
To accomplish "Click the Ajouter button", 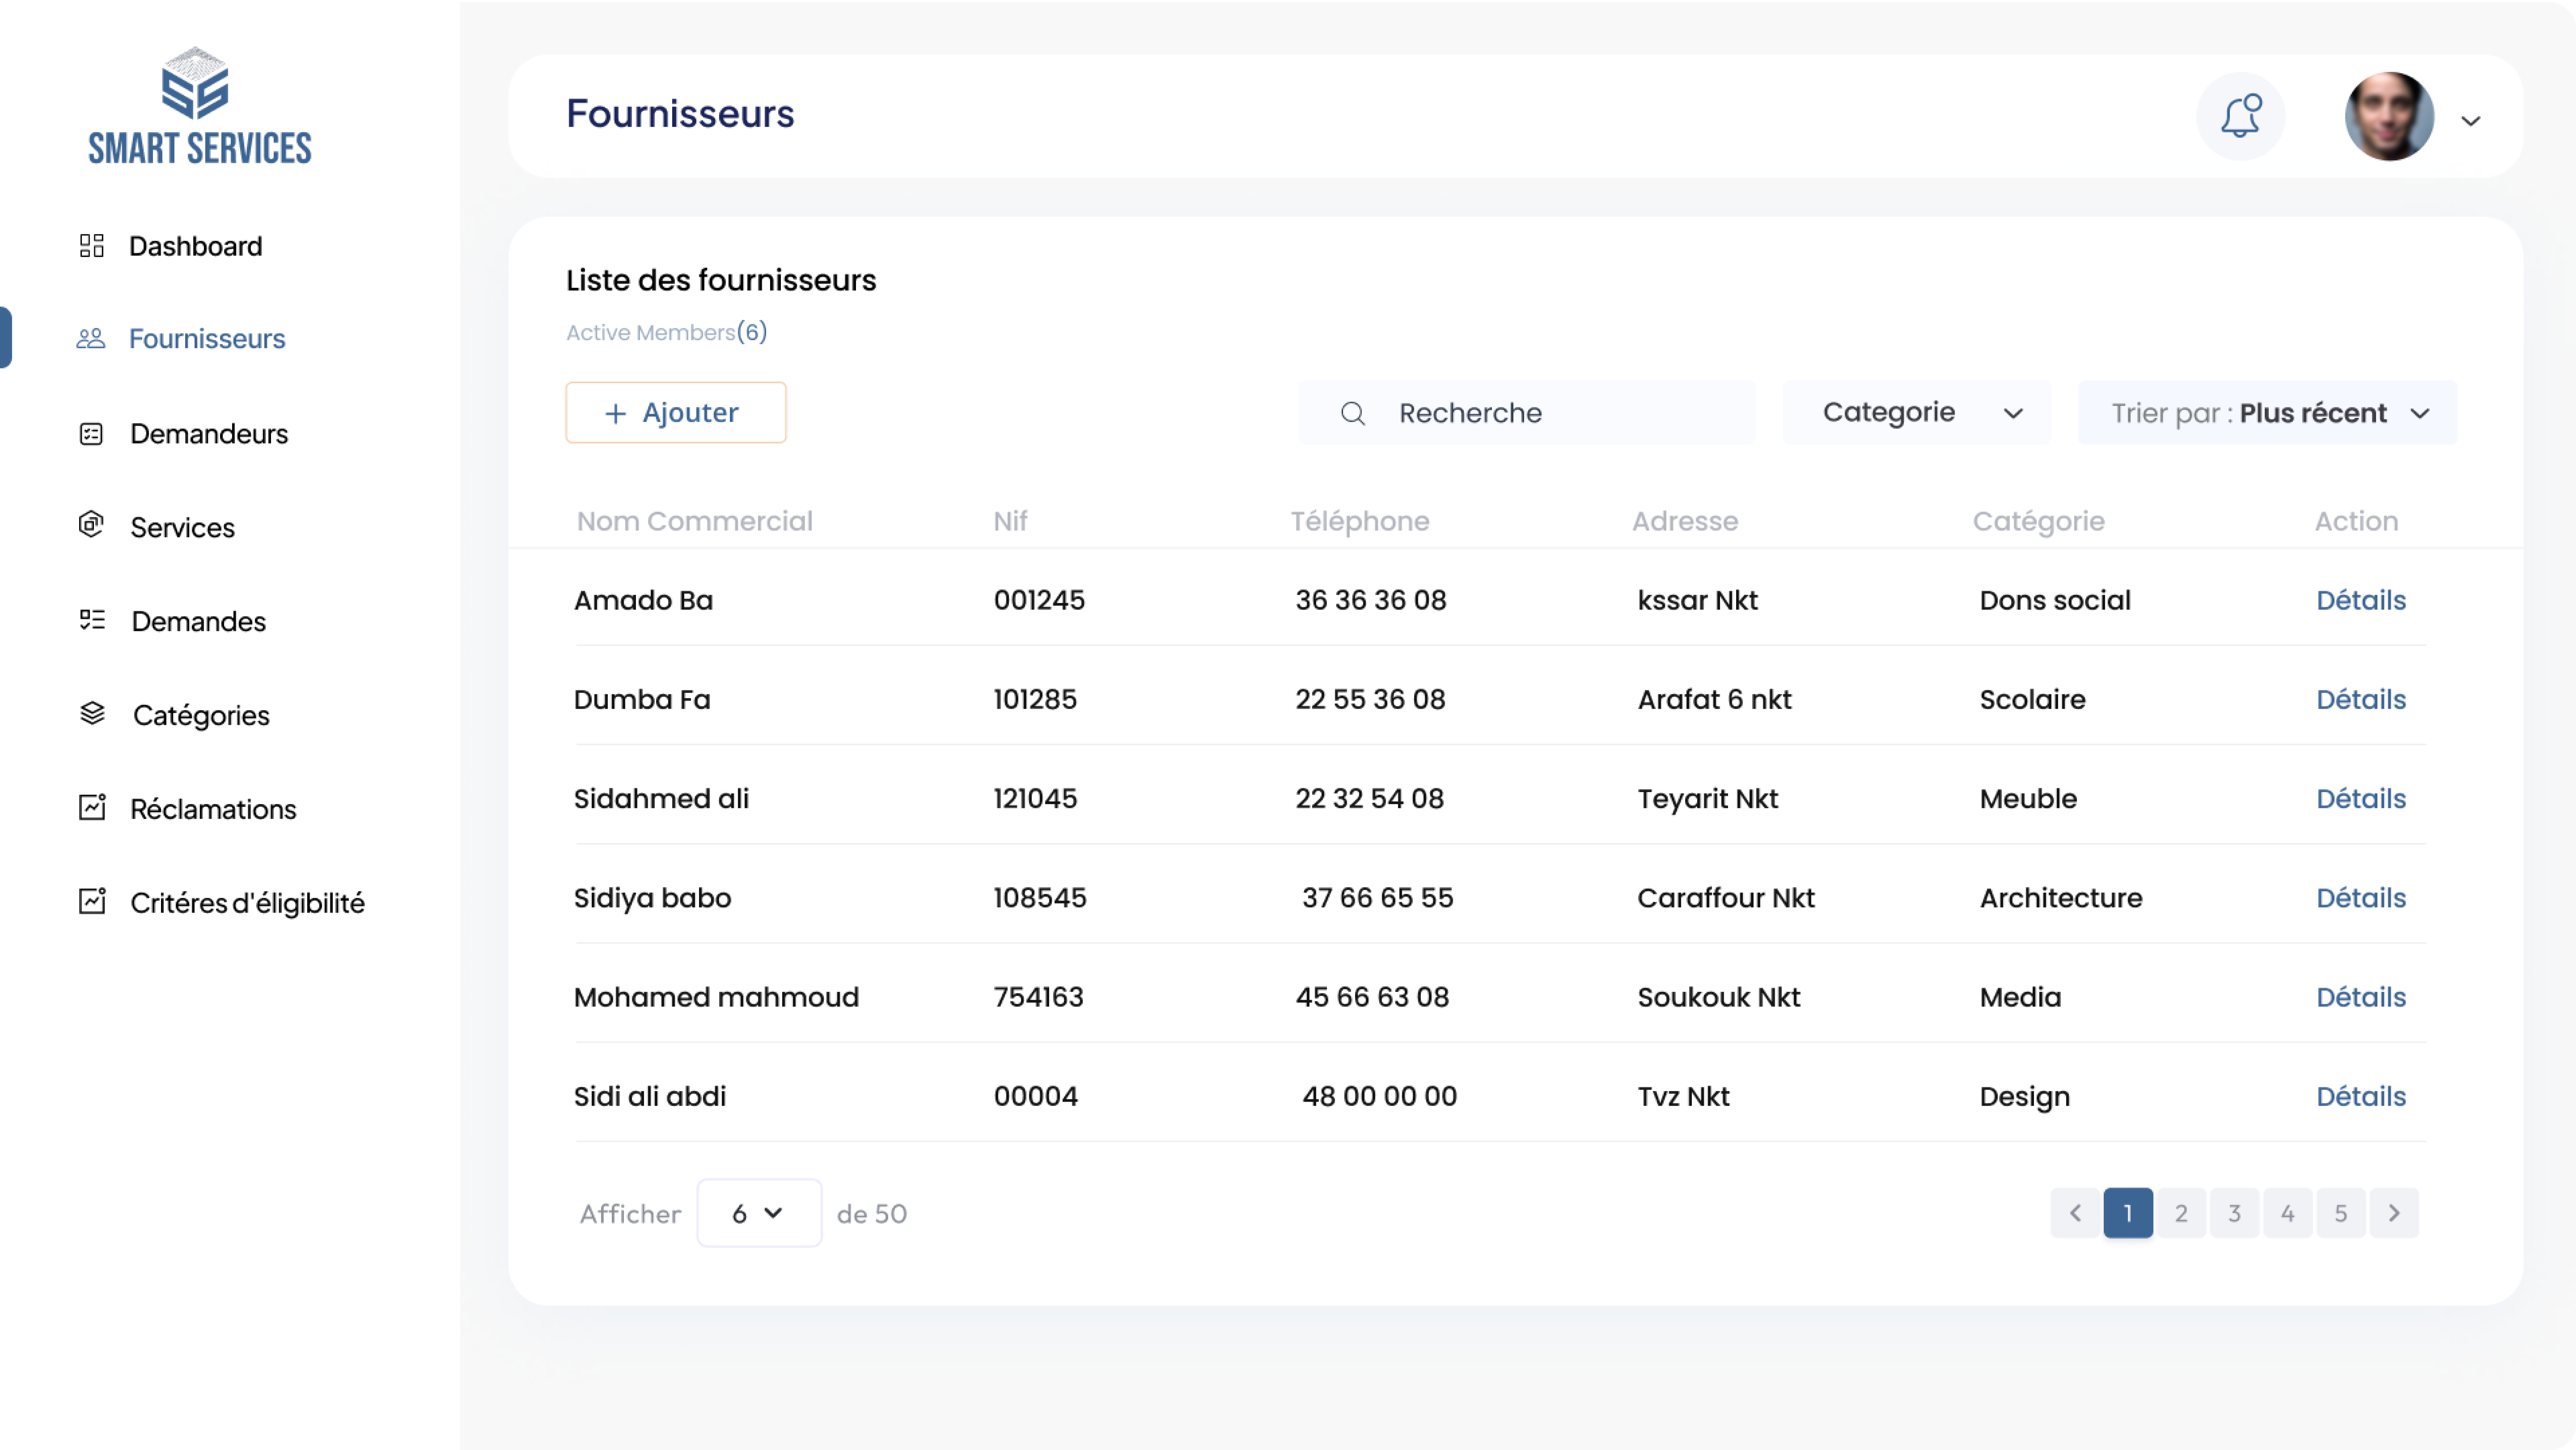I will (676, 413).
